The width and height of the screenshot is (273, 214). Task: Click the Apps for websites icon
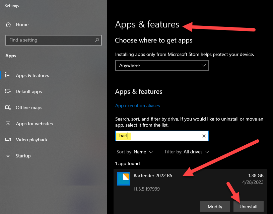click(x=8, y=124)
